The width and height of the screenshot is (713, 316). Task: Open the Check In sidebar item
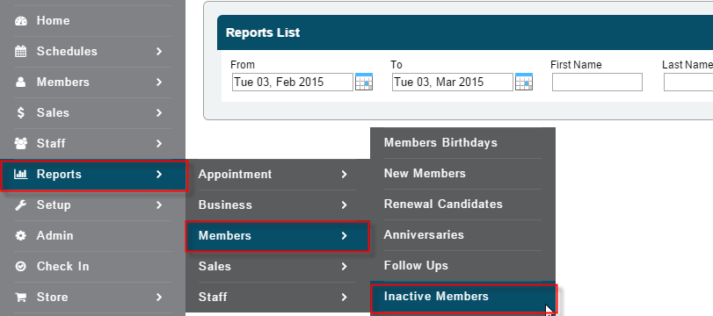tap(93, 266)
